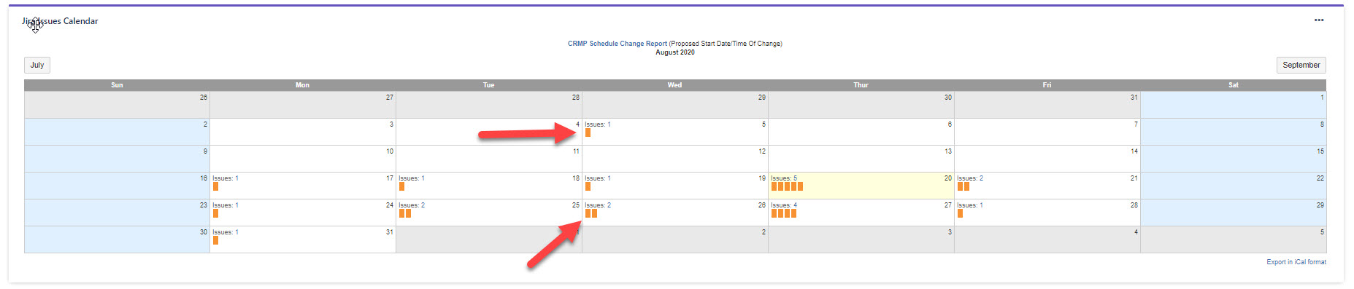Click Export in iCal format link
The width and height of the screenshot is (1354, 289).
[1296, 262]
